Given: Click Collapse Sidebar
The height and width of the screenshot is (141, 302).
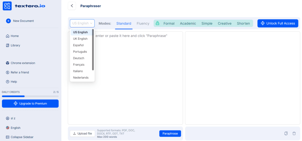Looking at the screenshot, I should 20,137.
